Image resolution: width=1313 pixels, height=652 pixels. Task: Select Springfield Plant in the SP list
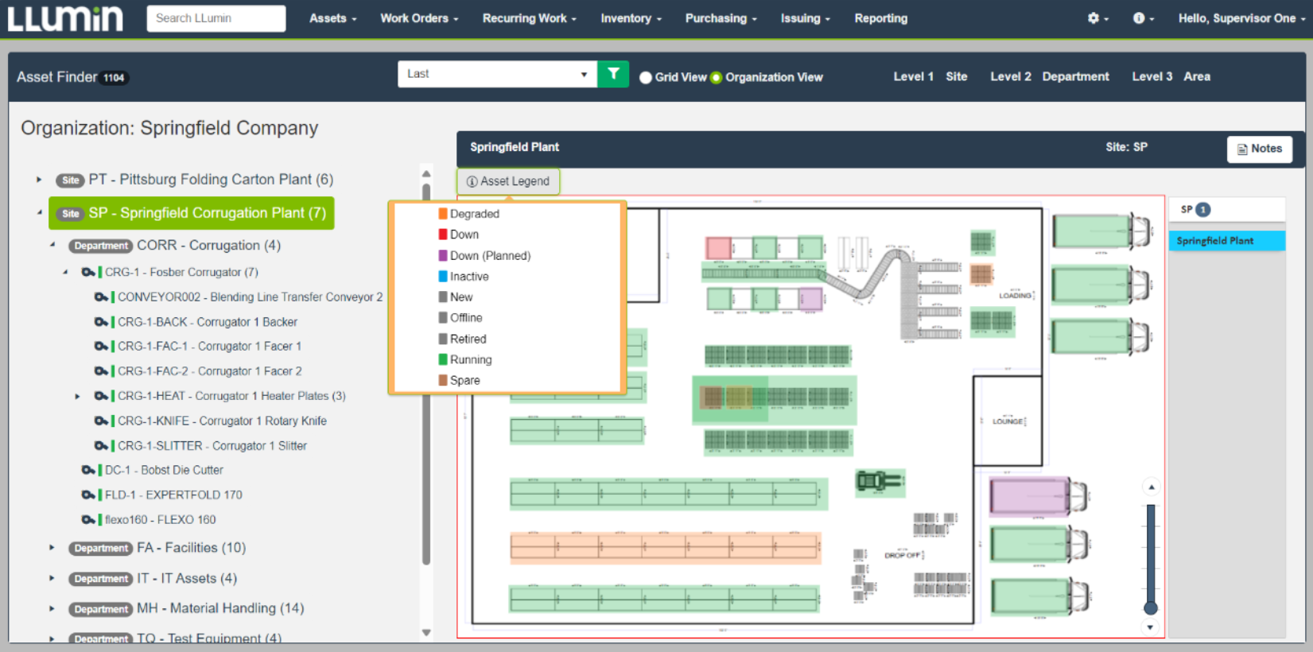(x=1226, y=241)
